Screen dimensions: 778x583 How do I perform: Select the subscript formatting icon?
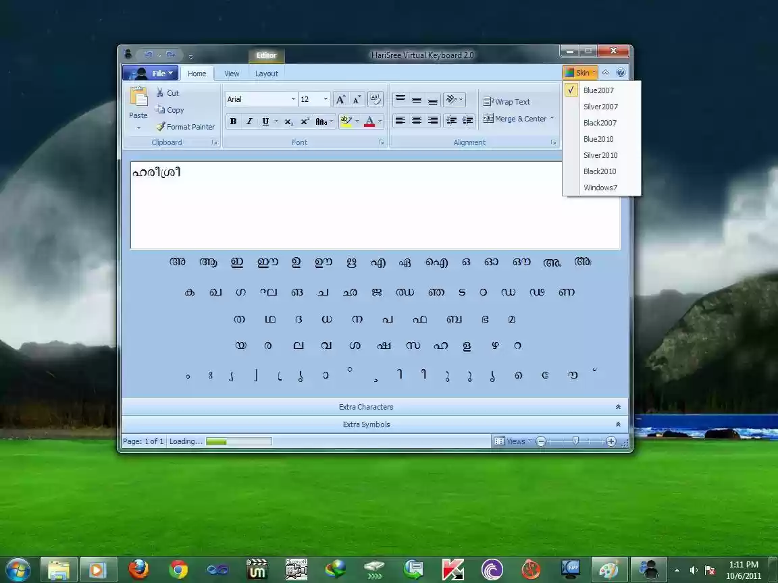click(288, 121)
